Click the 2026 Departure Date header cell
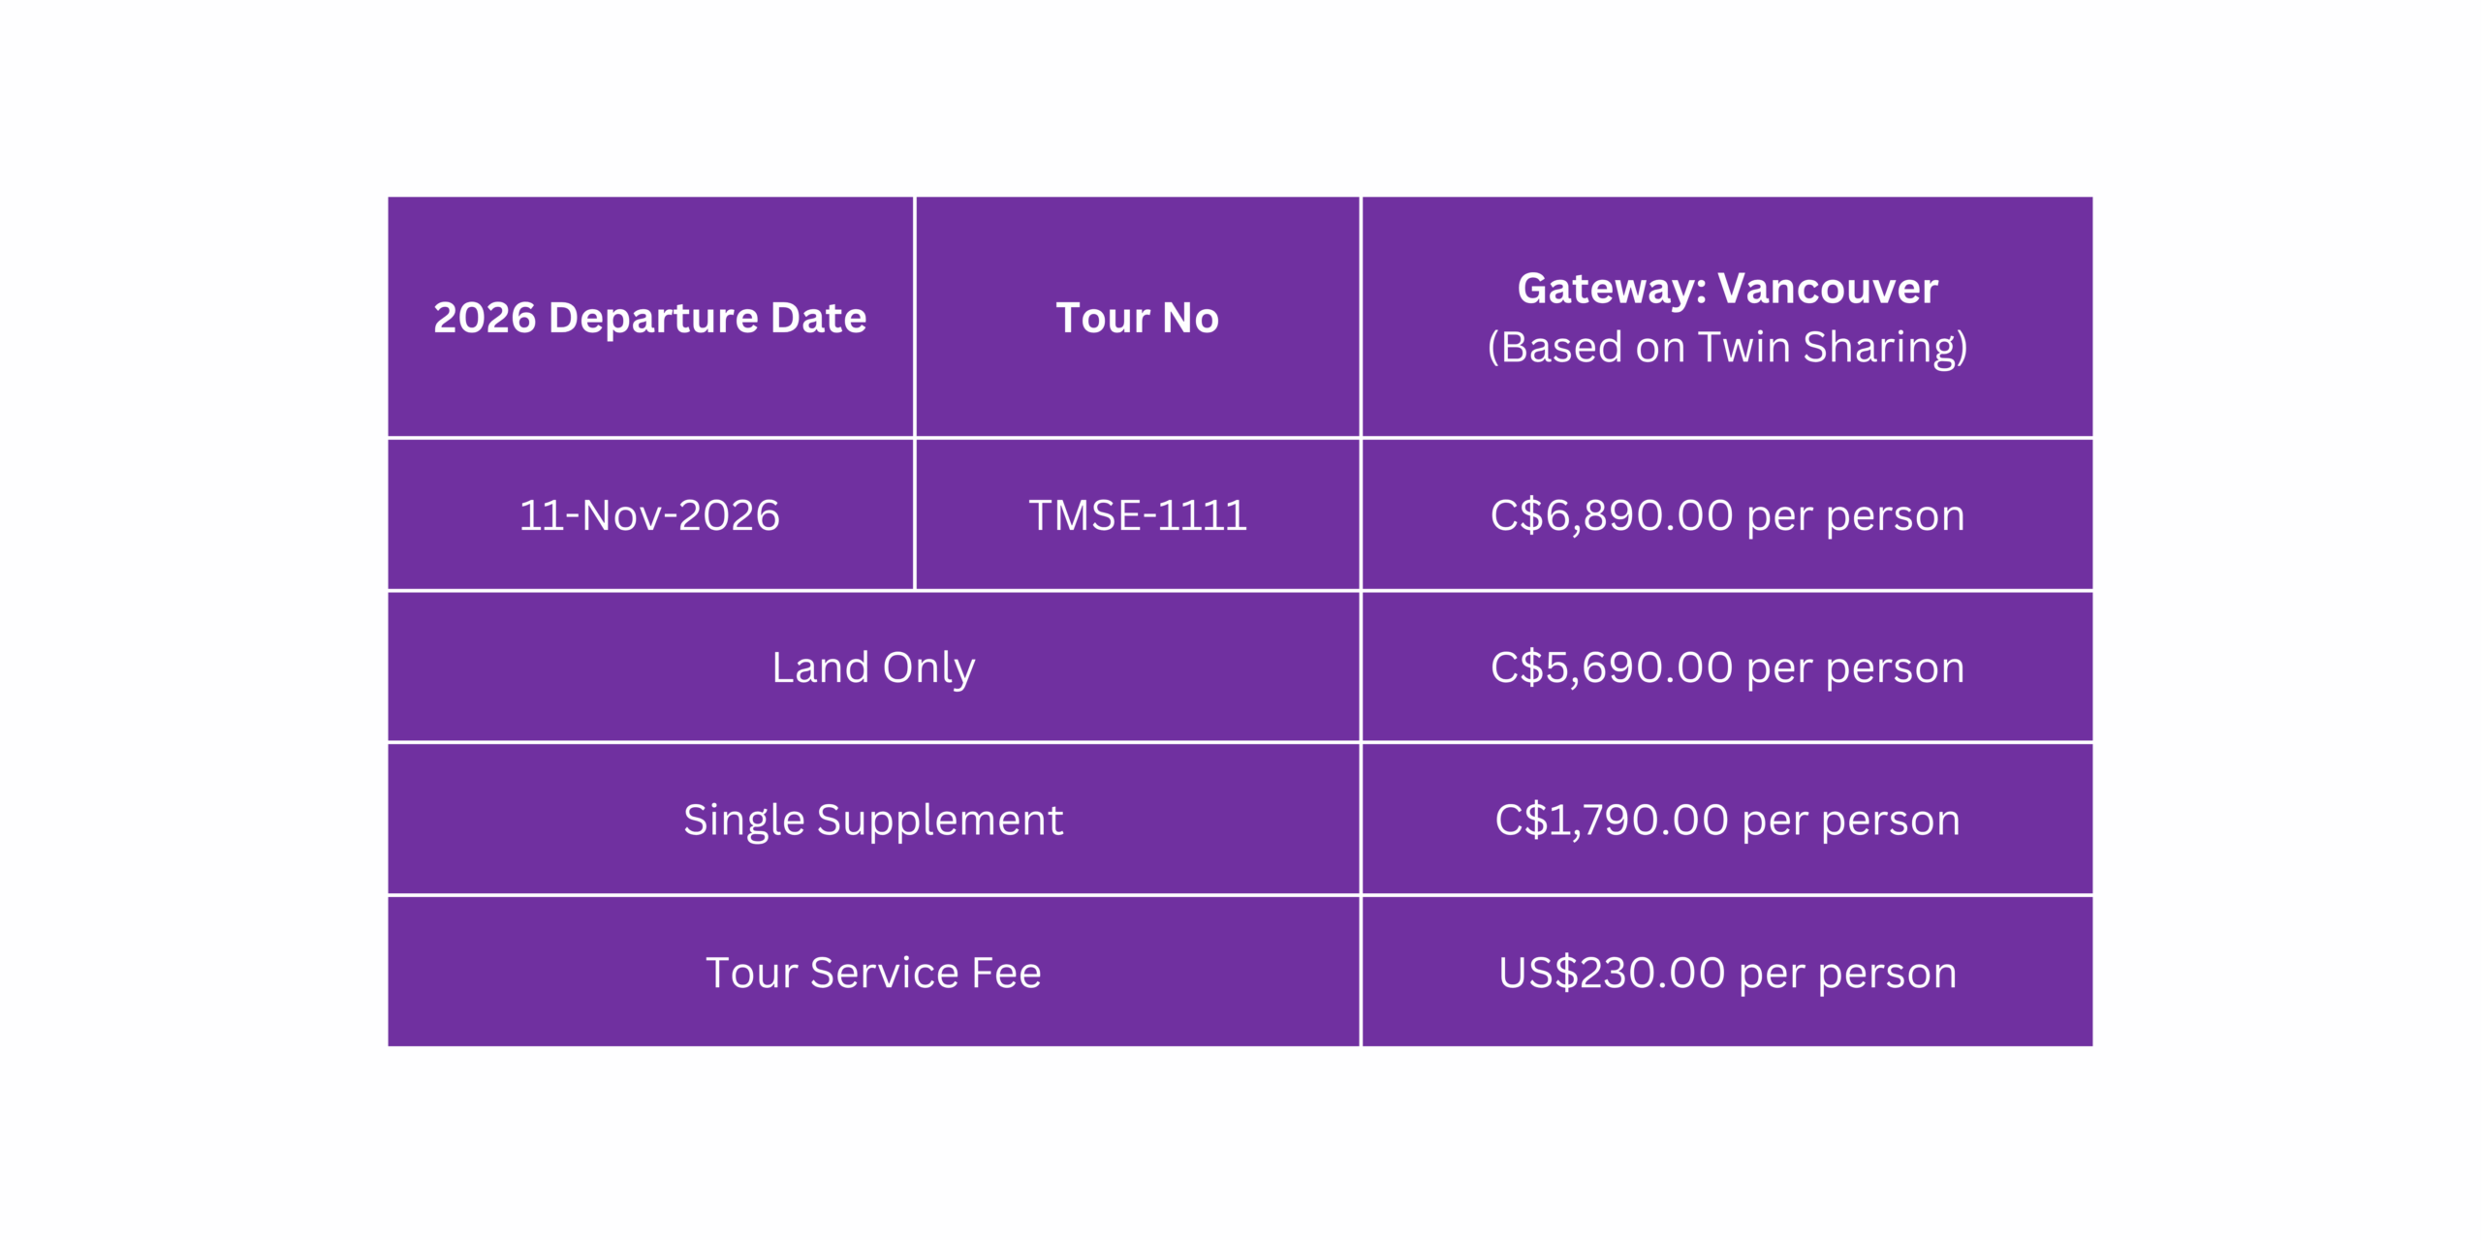This screenshot has height=1240, width=2481. pyautogui.click(x=650, y=317)
